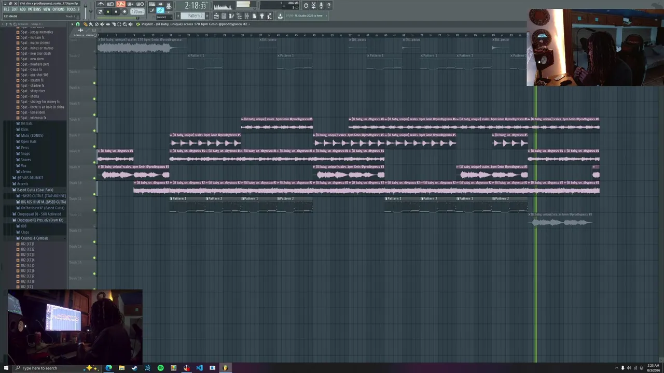This screenshot has width=664, height=373.
Task: Select the Mute tool in playlist toolbar
Action: (102, 24)
